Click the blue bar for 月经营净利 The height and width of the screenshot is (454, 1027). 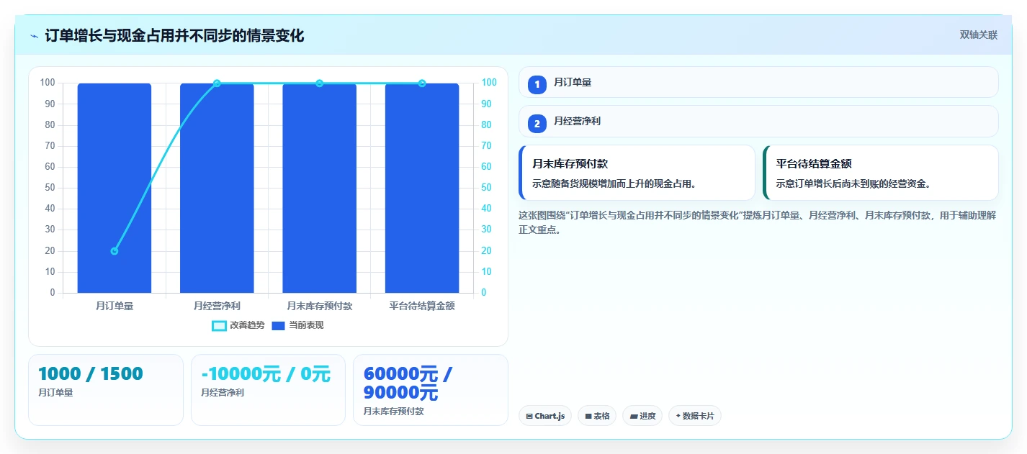pos(217,188)
